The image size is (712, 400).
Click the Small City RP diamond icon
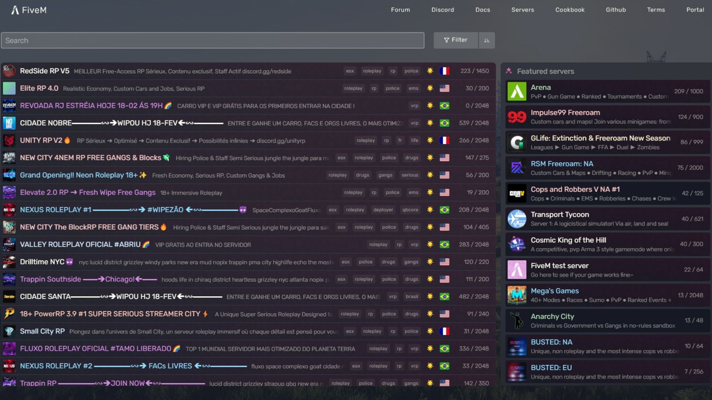(9, 331)
